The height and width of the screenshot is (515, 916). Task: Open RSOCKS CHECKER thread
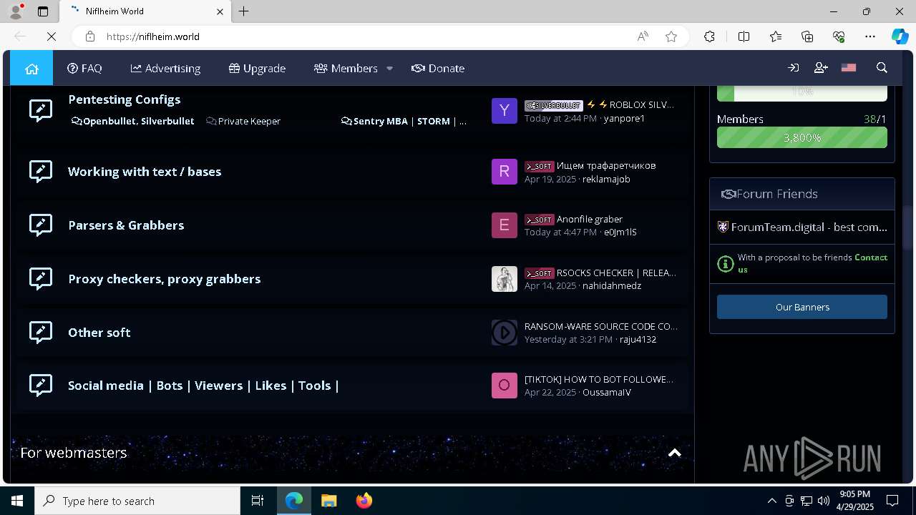point(616,273)
